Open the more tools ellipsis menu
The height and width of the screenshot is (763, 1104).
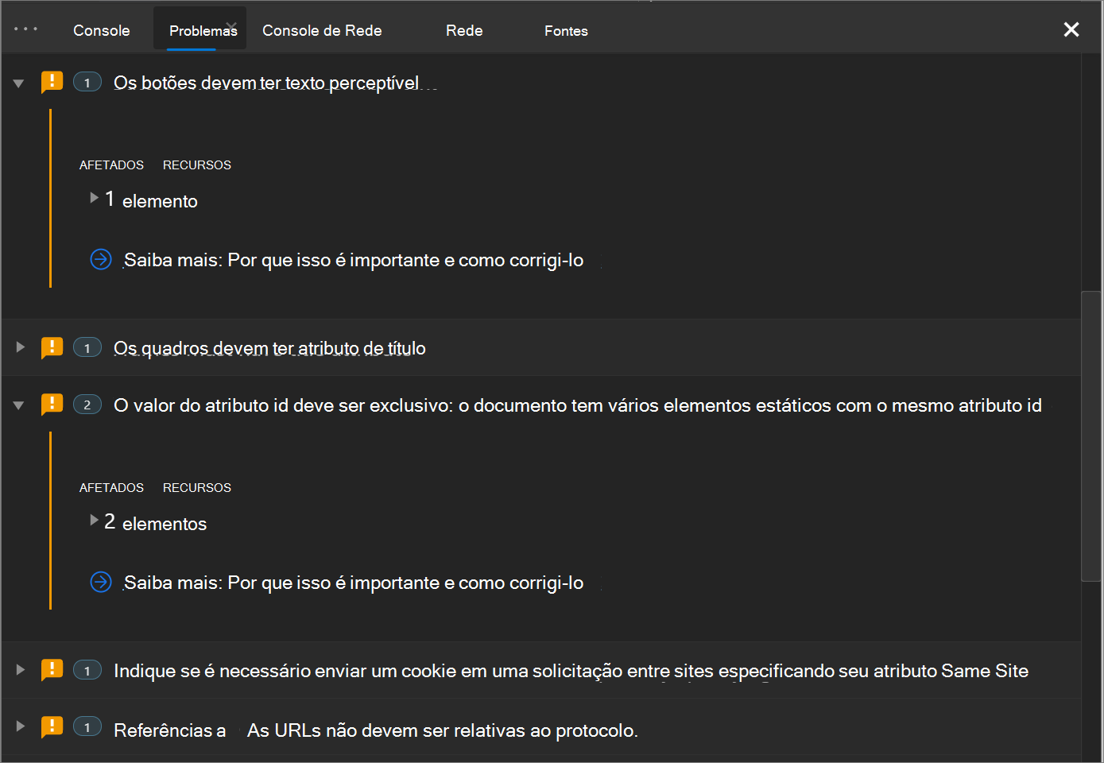click(x=25, y=29)
